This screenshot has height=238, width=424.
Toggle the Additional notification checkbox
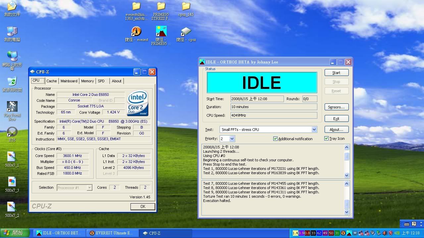point(275,139)
